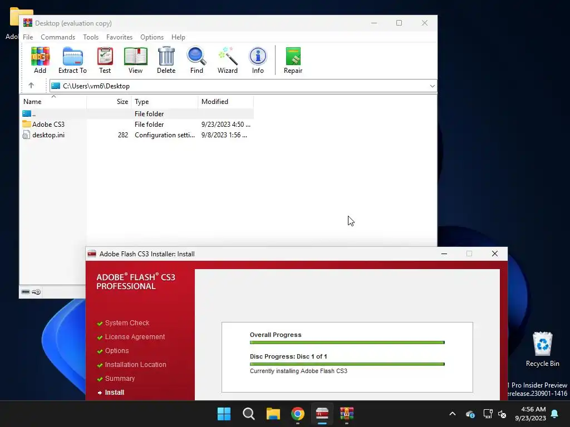This screenshot has width=570, height=427.
Task: Open Windows Start button on taskbar
Action: 224,414
